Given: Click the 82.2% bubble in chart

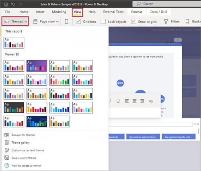Looking at the screenshot, I should (120, 83).
